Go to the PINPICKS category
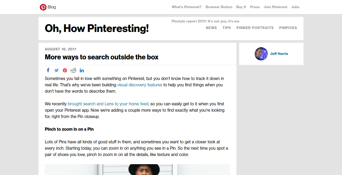The width and height of the screenshot is (342, 175). (288, 28)
